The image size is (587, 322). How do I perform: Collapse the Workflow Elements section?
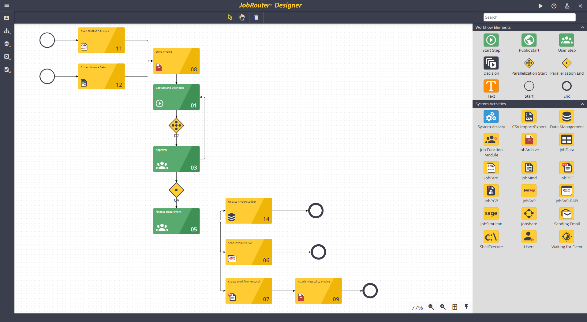(x=582, y=27)
